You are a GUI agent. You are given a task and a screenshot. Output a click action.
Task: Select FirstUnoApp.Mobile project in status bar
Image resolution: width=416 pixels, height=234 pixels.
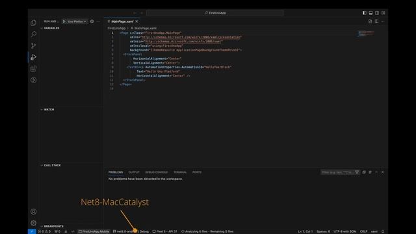click(x=94, y=231)
